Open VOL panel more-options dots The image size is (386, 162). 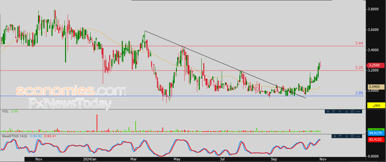(358, 111)
